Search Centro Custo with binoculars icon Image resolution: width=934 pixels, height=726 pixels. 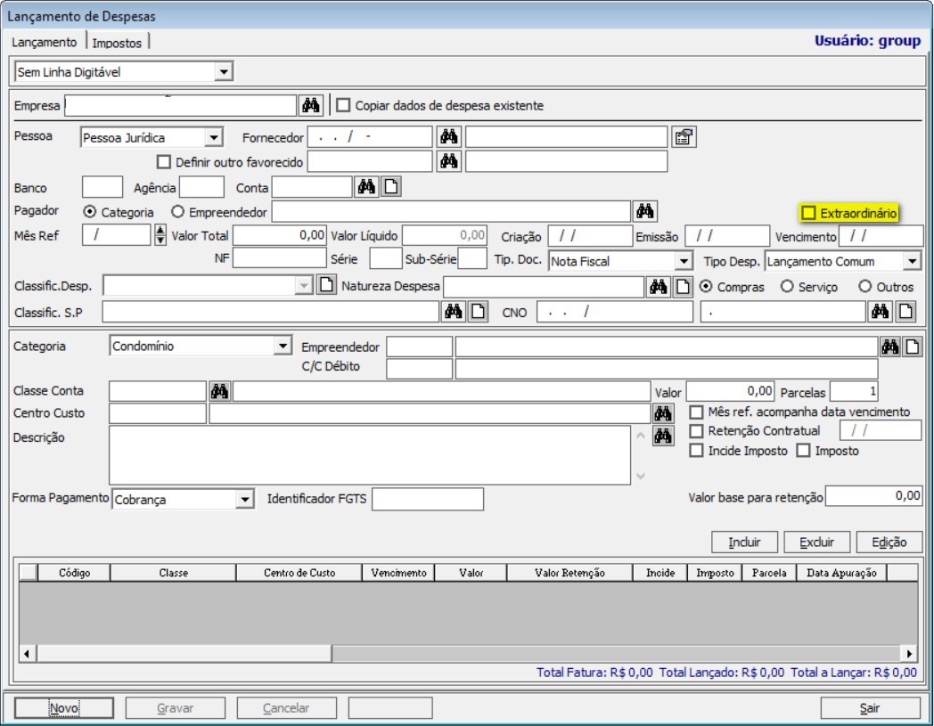click(663, 413)
